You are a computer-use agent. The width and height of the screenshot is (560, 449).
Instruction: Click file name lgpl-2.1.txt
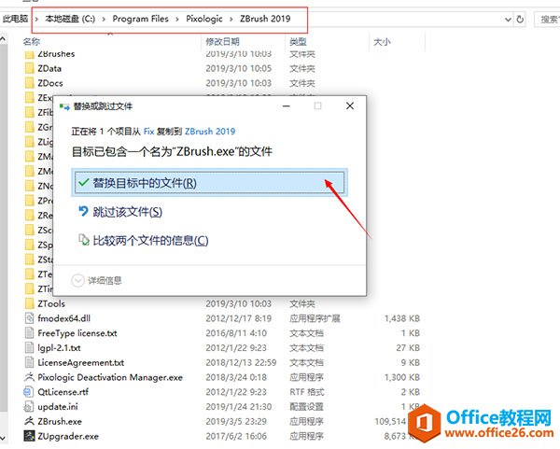[59, 348]
